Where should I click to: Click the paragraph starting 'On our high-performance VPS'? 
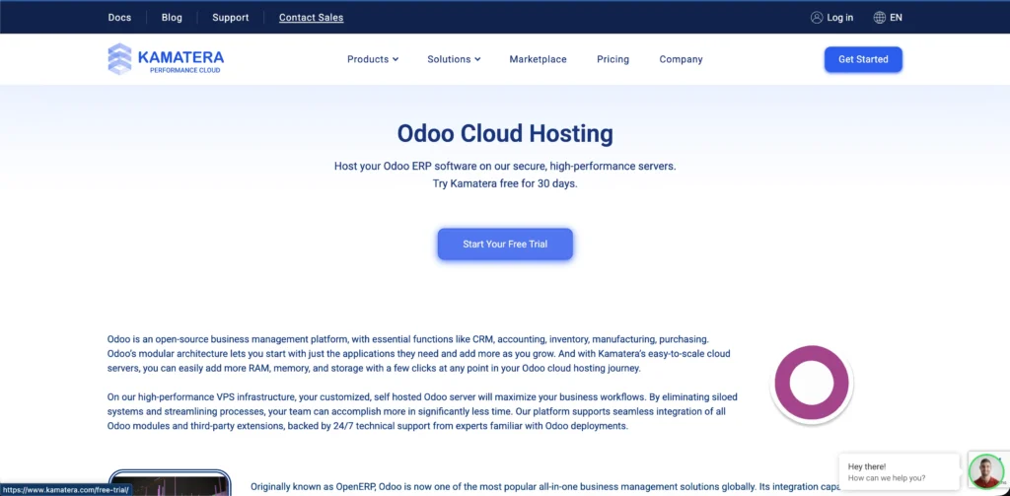click(x=422, y=411)
